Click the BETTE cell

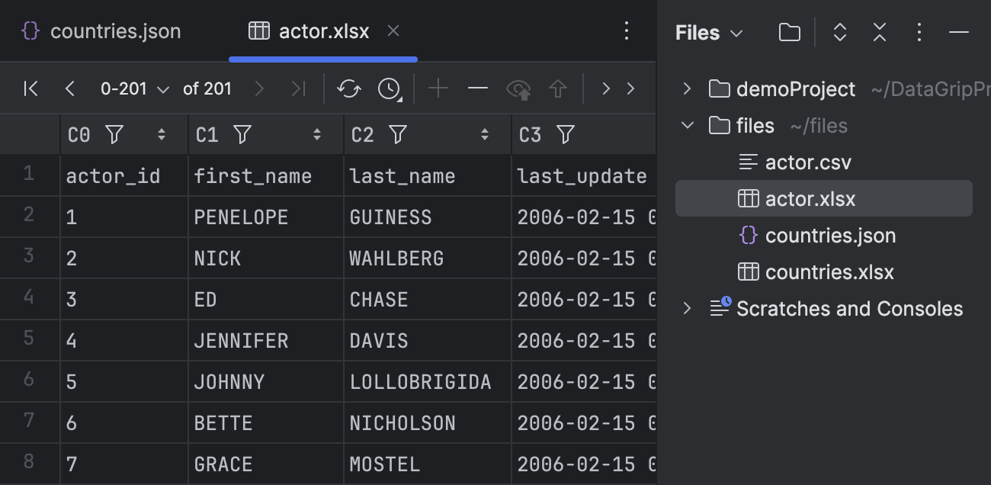point(266,423)
